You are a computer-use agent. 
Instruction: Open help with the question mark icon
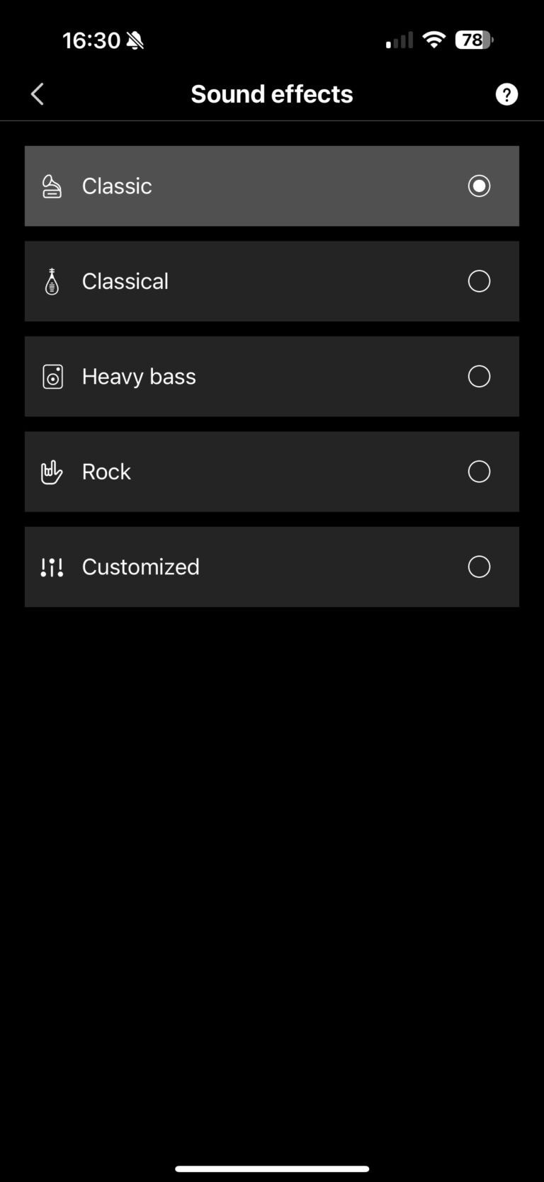[x=506, y=94]
